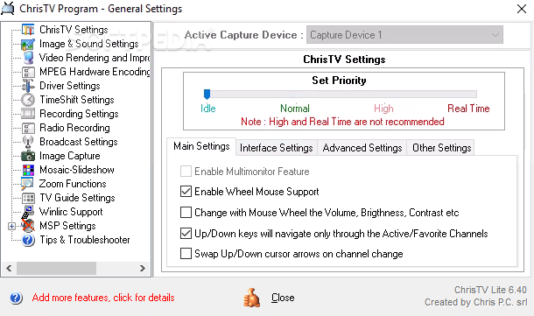
Task: Select Image & Sound Settings label
Action: point(89,44)
